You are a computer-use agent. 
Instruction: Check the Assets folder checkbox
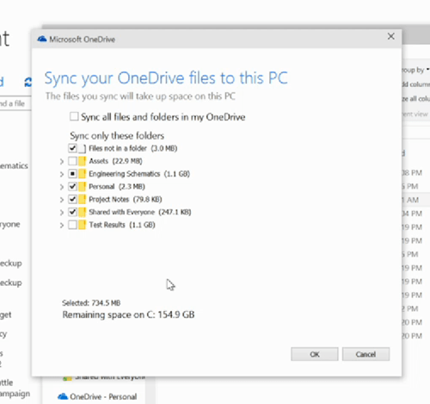coord(72,161)
